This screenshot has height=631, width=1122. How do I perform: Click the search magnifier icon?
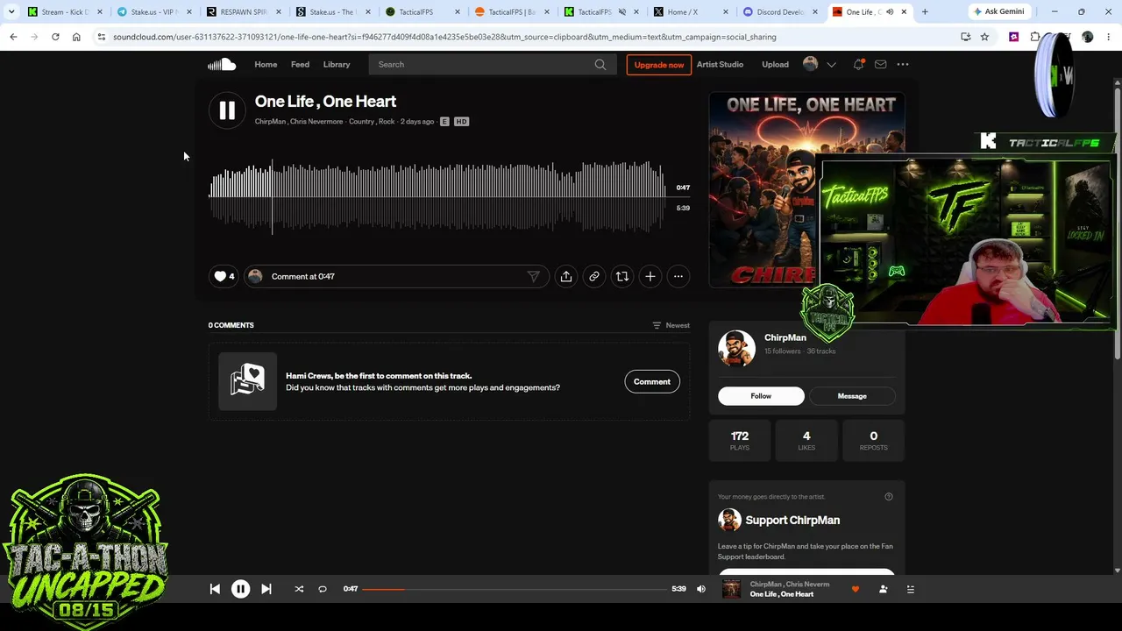coord(600,64)
